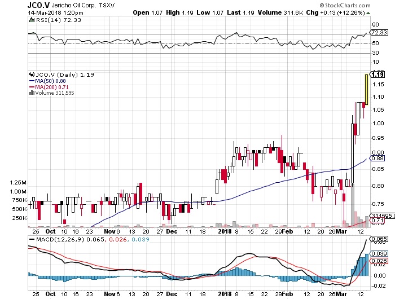Click the RSI indicator icon beside RSI(14)
This screenshot has width=395, height=299.
coord(32,20)
